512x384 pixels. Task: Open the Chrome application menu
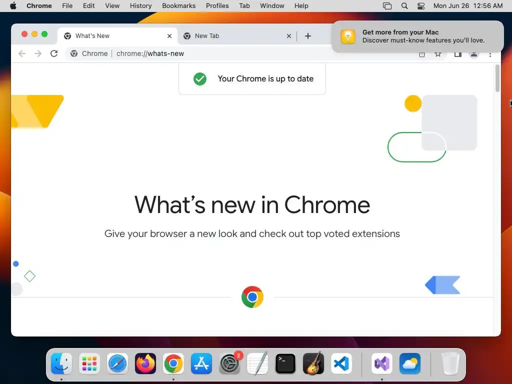39,6
